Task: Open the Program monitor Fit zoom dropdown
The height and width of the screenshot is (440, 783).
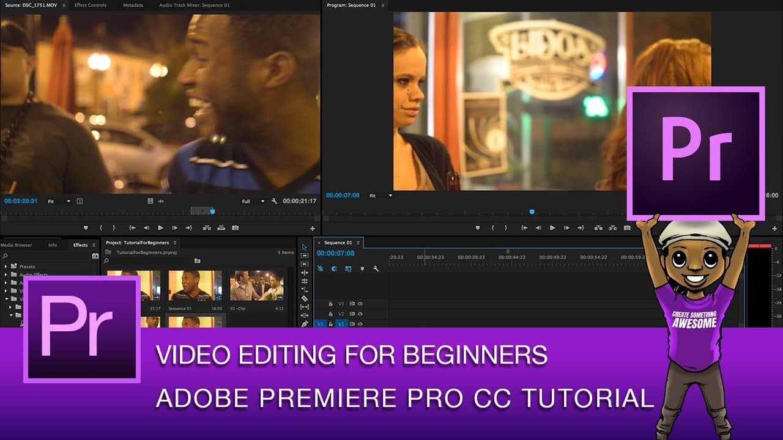Action: tap(380, 196)
